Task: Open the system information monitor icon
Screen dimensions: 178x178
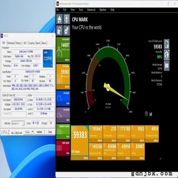Action: 67,19
